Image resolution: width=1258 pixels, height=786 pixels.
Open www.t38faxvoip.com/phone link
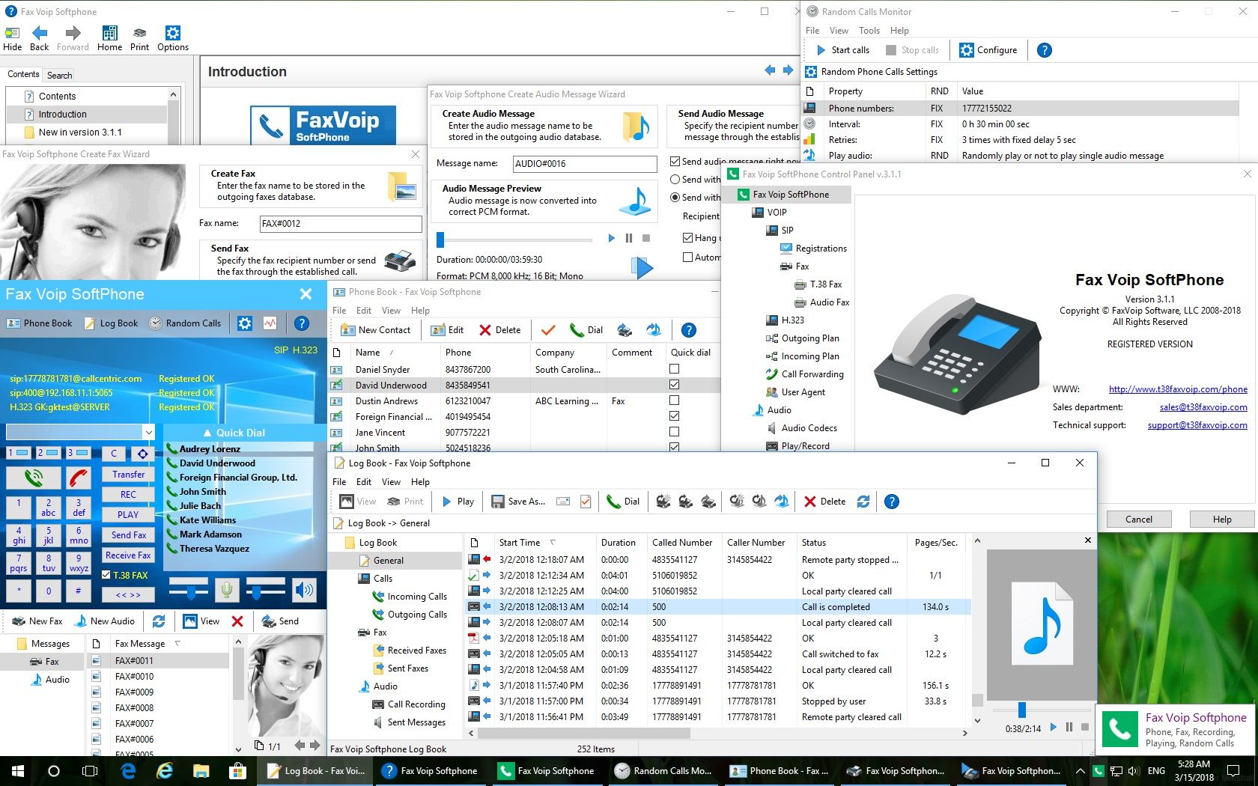[x=1178, y=389]
